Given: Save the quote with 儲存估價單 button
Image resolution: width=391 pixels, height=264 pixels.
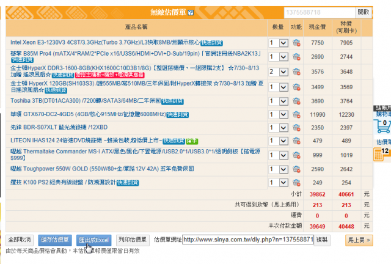Looking at the screenshot, I should pos(55,240).
